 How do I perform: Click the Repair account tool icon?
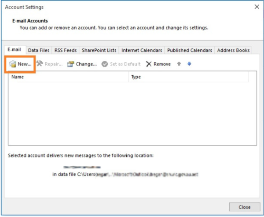40,64
